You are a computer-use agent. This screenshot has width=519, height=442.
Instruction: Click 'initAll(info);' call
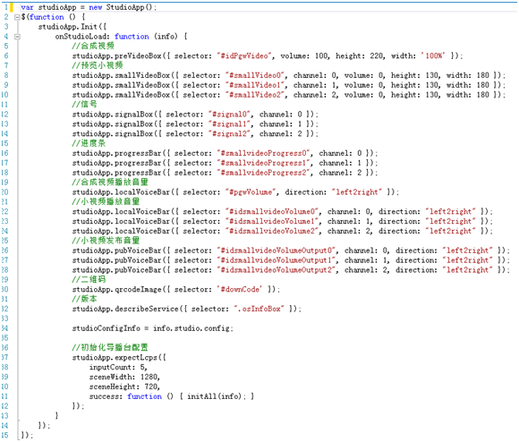217,396
